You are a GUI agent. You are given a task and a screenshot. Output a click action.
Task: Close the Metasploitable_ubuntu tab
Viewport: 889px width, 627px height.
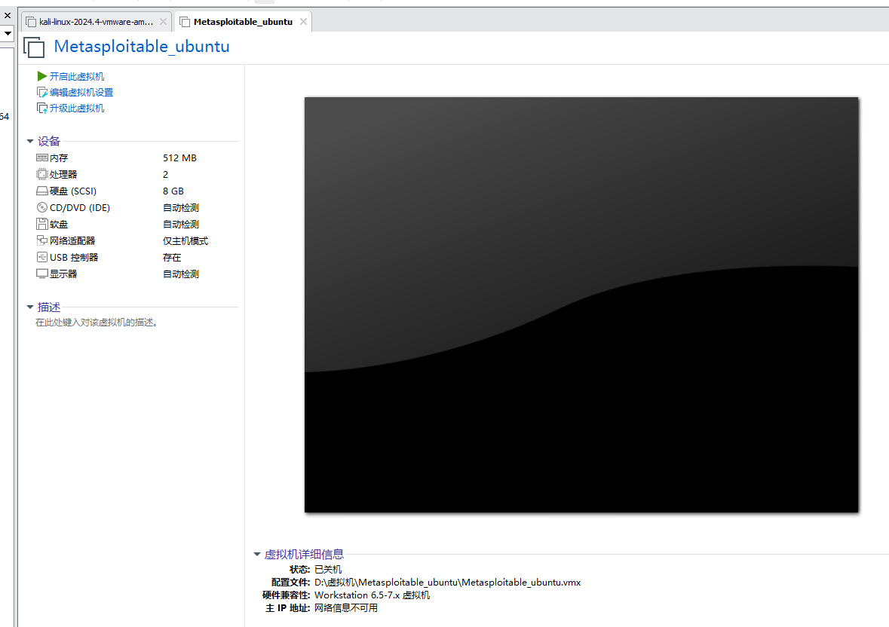(303, 22)
